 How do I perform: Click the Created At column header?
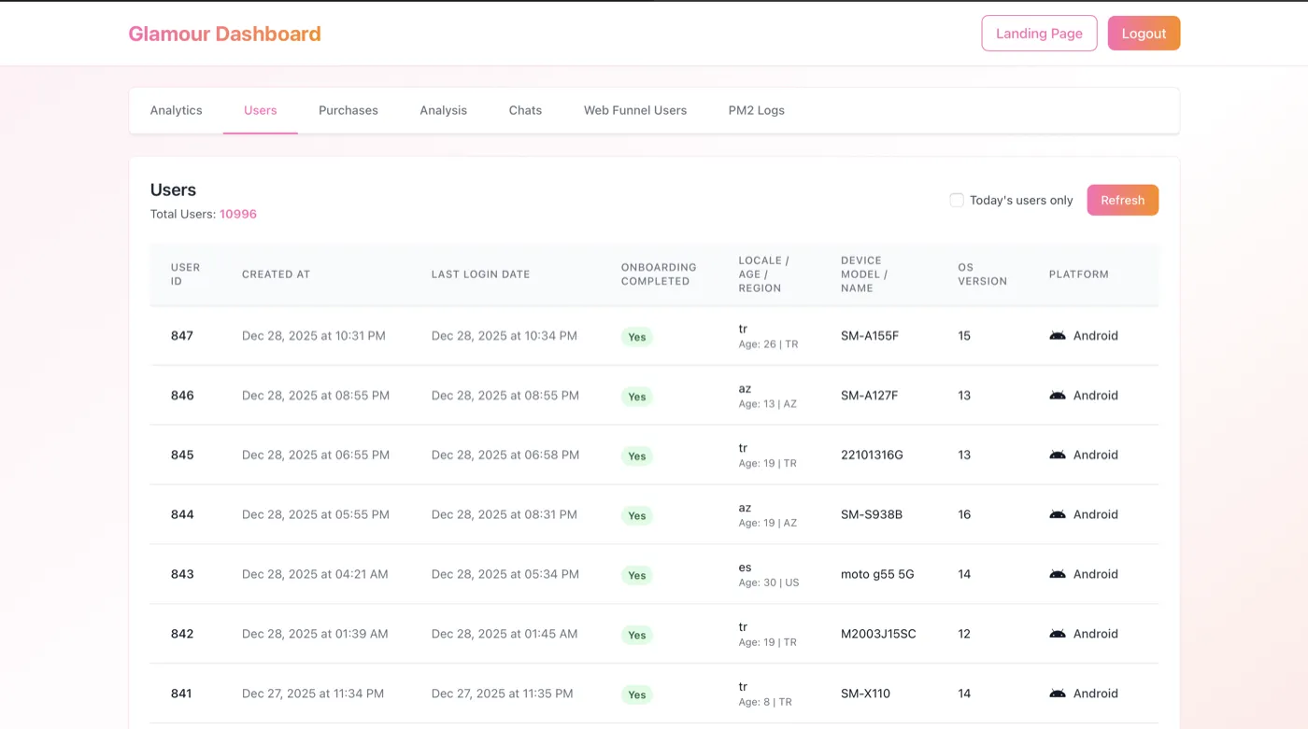(x=276, y=274)
